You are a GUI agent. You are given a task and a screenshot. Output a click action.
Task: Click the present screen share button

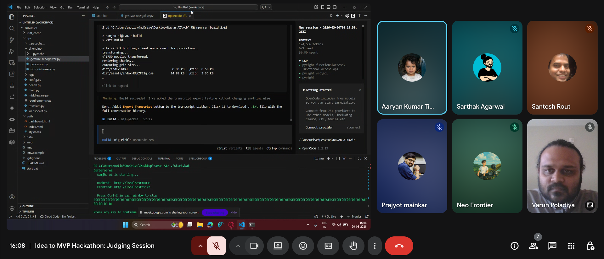coord(278,246)
